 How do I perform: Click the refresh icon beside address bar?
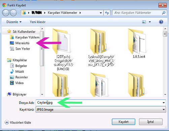click(x=107, y=13)
